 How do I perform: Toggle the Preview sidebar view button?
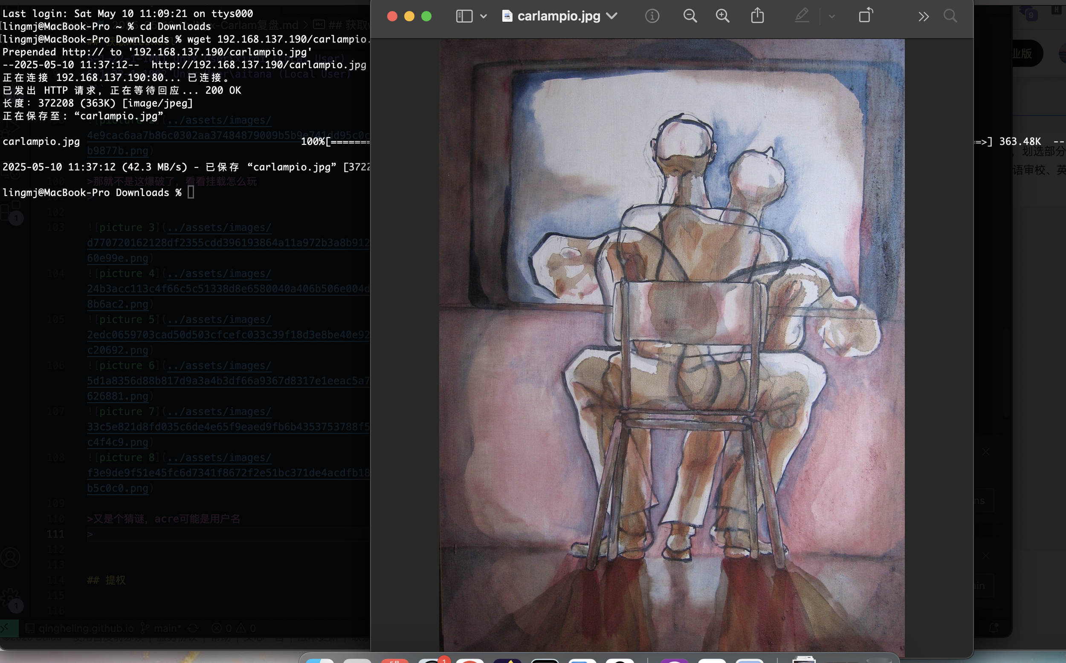point(464,16)
